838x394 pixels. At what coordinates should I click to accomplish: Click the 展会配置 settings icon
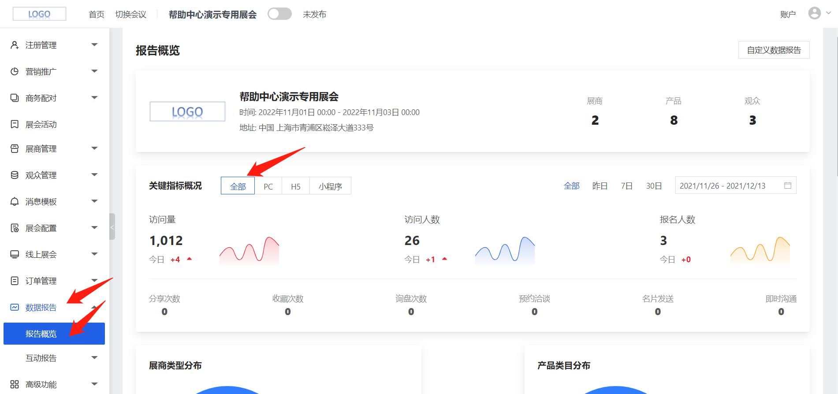tap(15, 228)
